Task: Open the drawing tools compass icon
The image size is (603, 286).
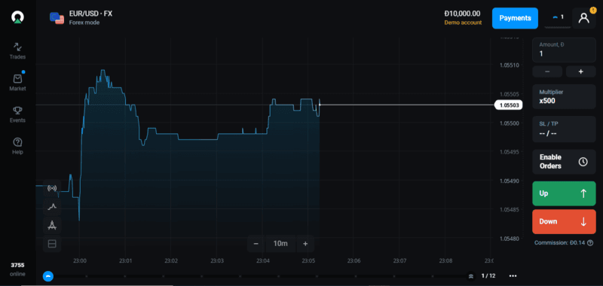Action: point(52,225)
